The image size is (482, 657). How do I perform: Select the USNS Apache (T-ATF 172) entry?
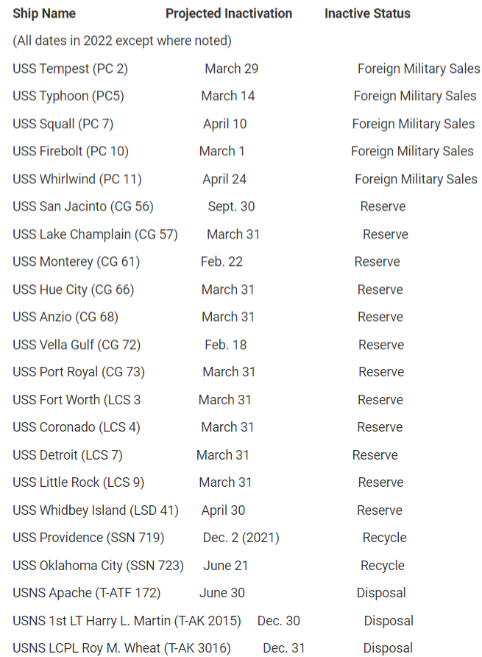pyautogui.click(x=86, y=593)
